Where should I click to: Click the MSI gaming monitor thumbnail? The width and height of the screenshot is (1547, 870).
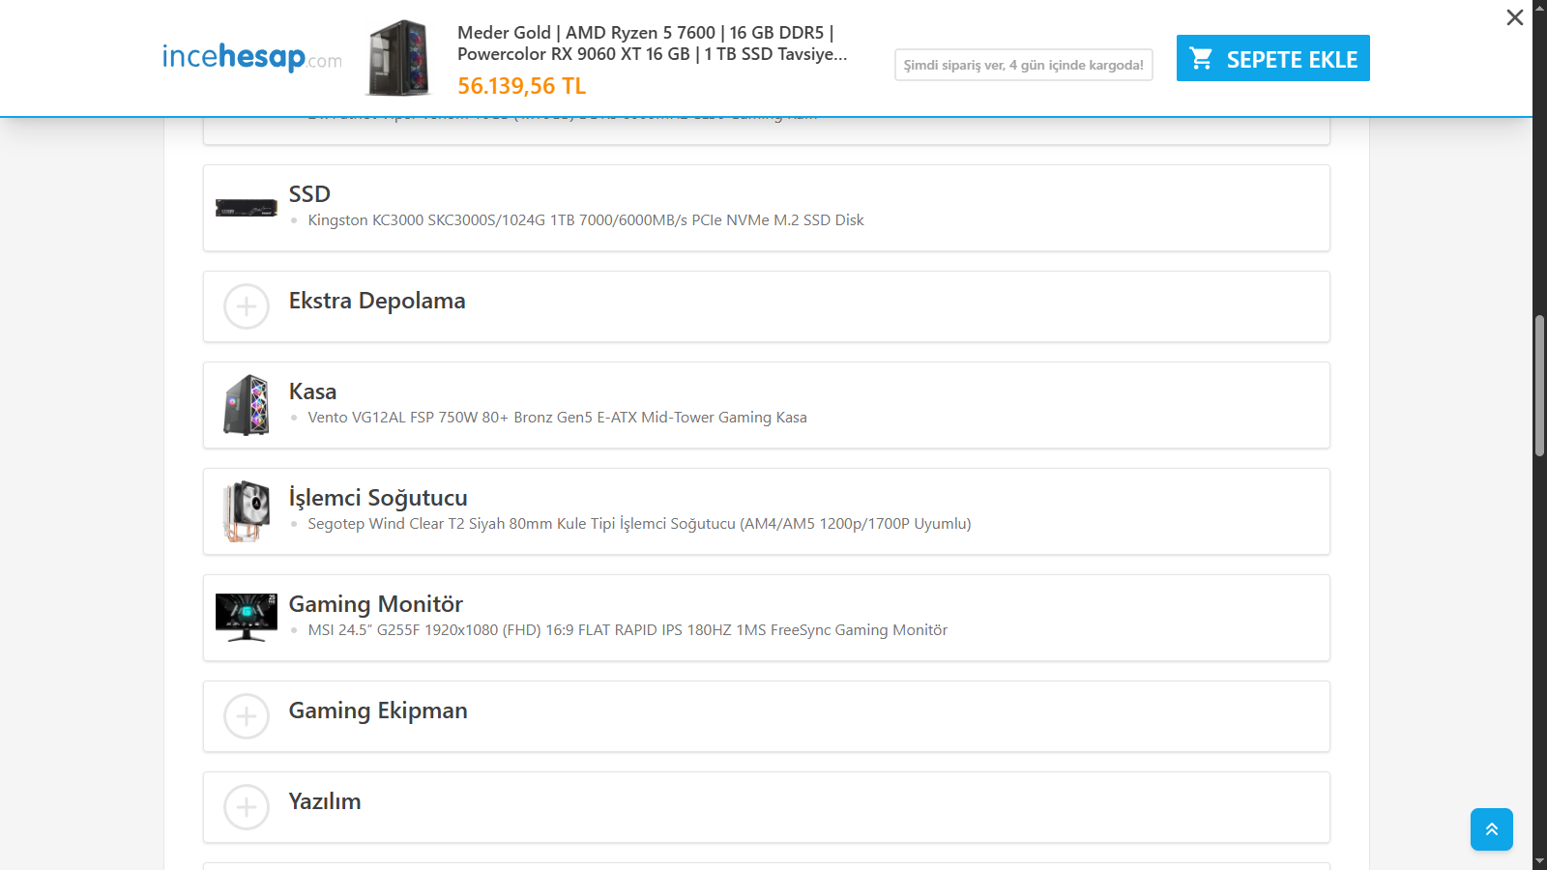pyautogui.click(x=246, y=618)
